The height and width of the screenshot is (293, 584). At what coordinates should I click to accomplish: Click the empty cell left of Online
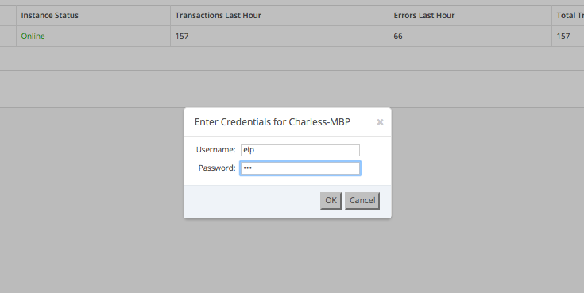[8, 36]
